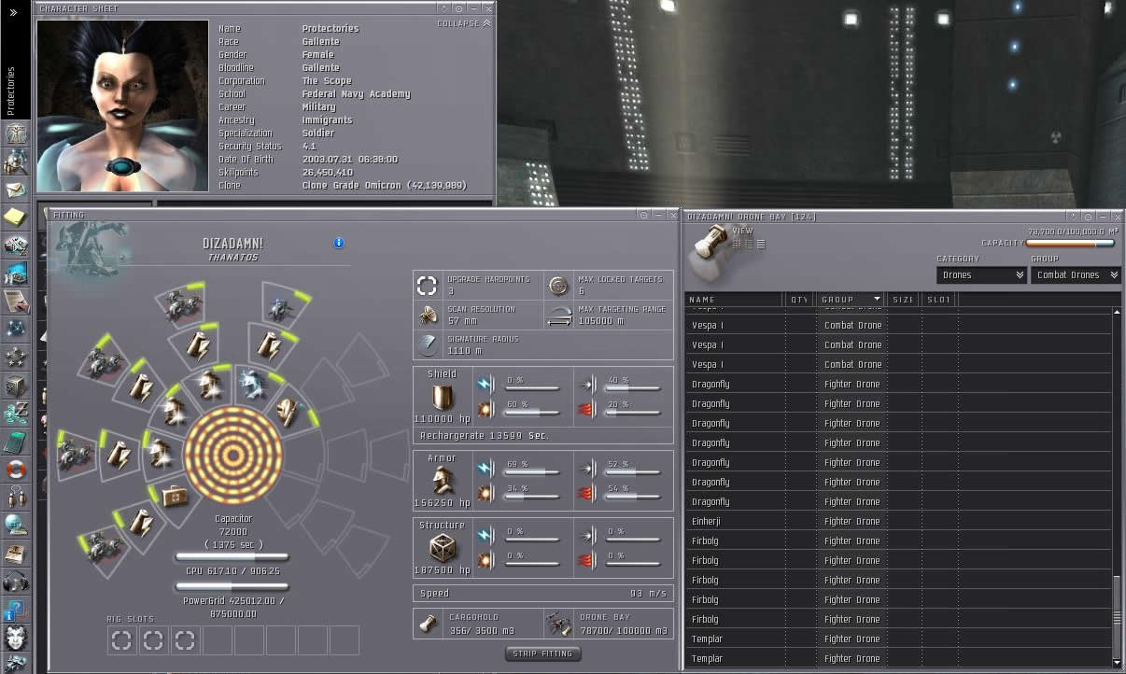Click the Structure cube icon
The width and height of the screenshot is (1126, 674).
point(443,548)
